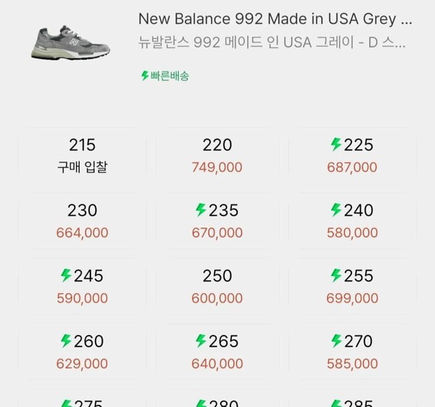Screen dimensions: 435x407
Task: Tap lightning icon beside size 245
Action: point(66,275)
